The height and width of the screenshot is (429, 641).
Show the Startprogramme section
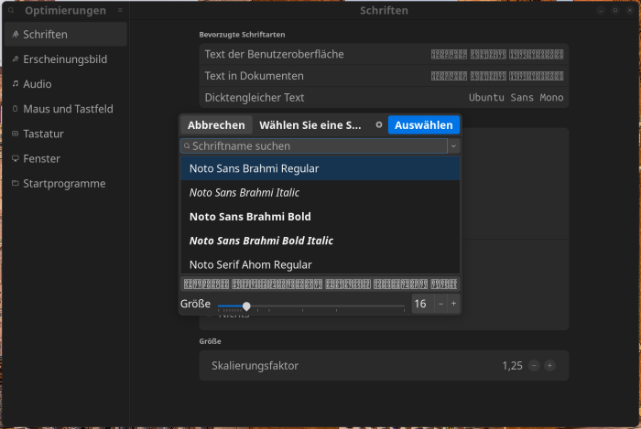pos(66,184)
